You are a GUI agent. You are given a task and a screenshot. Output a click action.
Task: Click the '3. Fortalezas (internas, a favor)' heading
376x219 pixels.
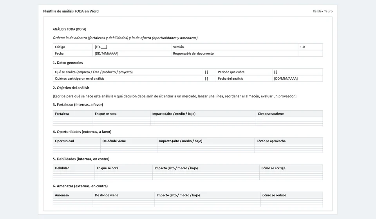pyautogui.click(x=78, y=104)
